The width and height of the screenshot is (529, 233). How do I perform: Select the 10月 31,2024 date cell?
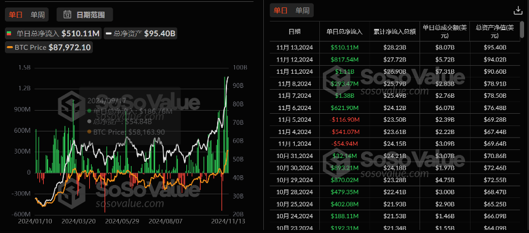(295, 156)
